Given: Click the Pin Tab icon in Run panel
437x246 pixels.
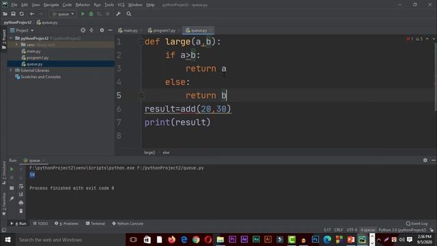Looking at the screenshot, I should coord(12,199).
